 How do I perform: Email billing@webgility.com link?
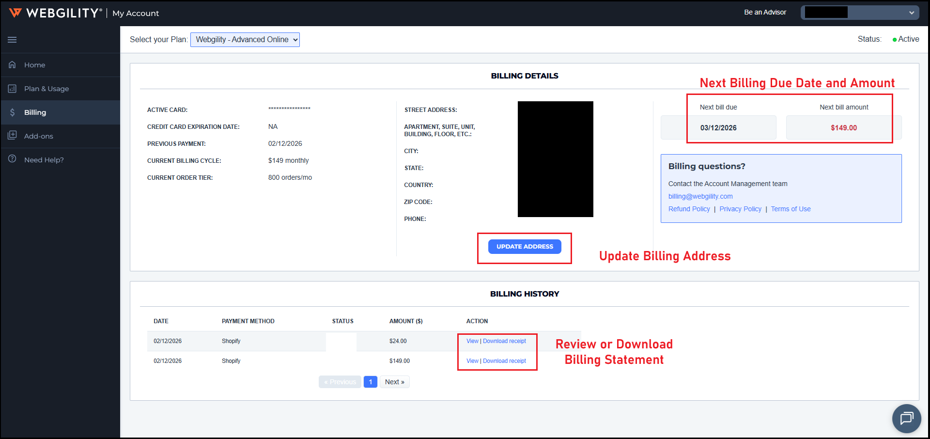click(700, 196)
